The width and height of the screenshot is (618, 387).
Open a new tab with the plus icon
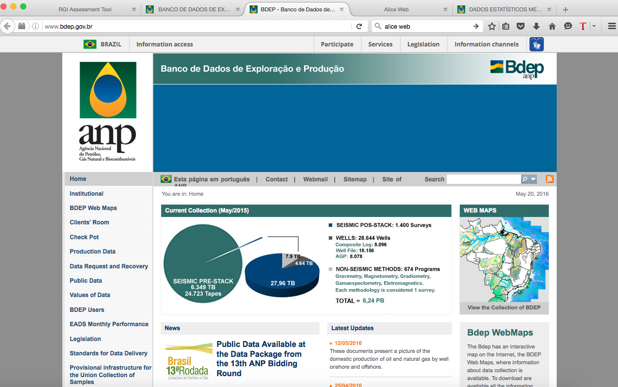(566, 9)
